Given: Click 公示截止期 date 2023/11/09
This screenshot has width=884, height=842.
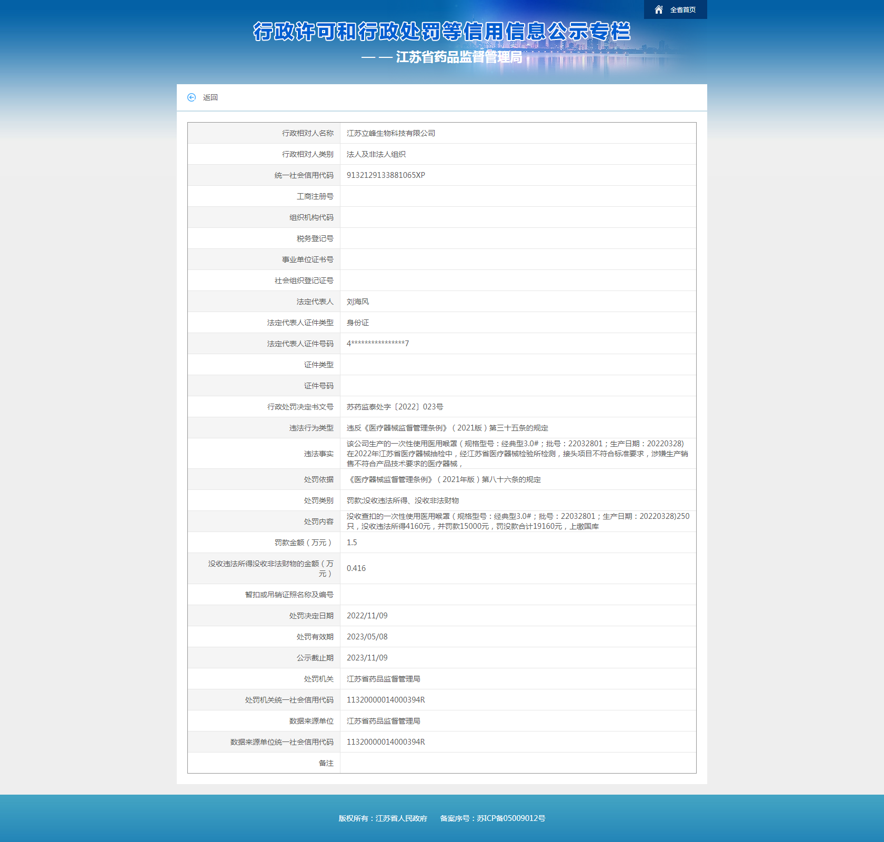Looking at the screenshot, I should coord(367,657).
